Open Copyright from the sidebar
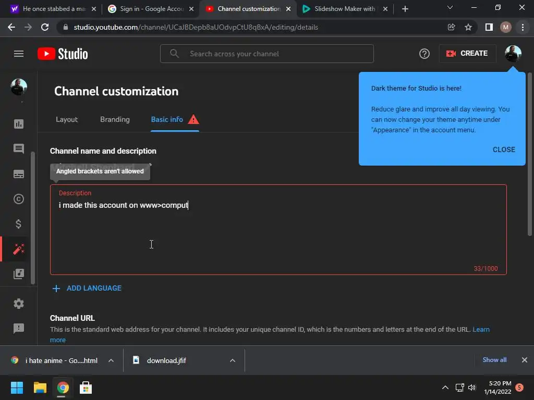Image resolution: width=534 pixels, height=400 pixels. coord(19,199)
